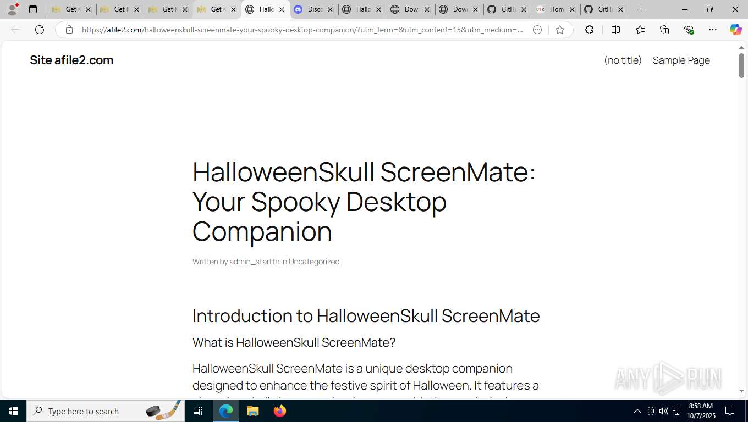
Task: Open network status tray icon
Action: pos(677,411)
